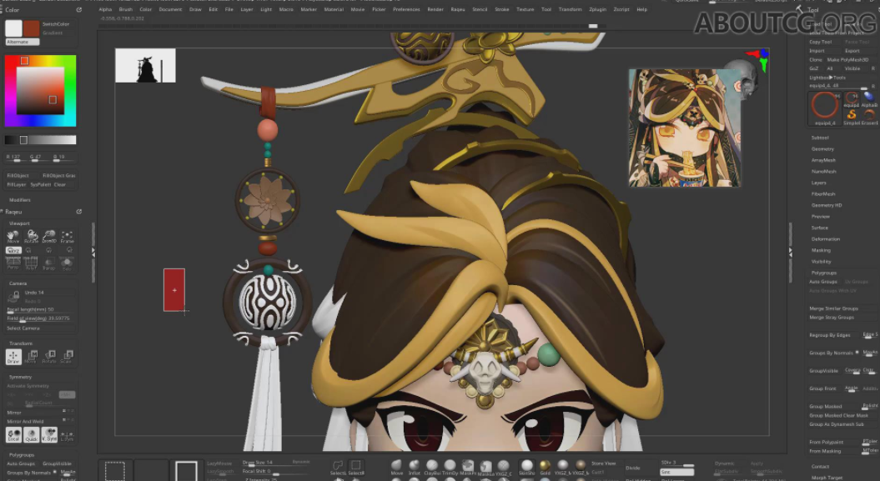Open the Alpha menu
This screenshot has height=481, width=880.
[105, 9]
